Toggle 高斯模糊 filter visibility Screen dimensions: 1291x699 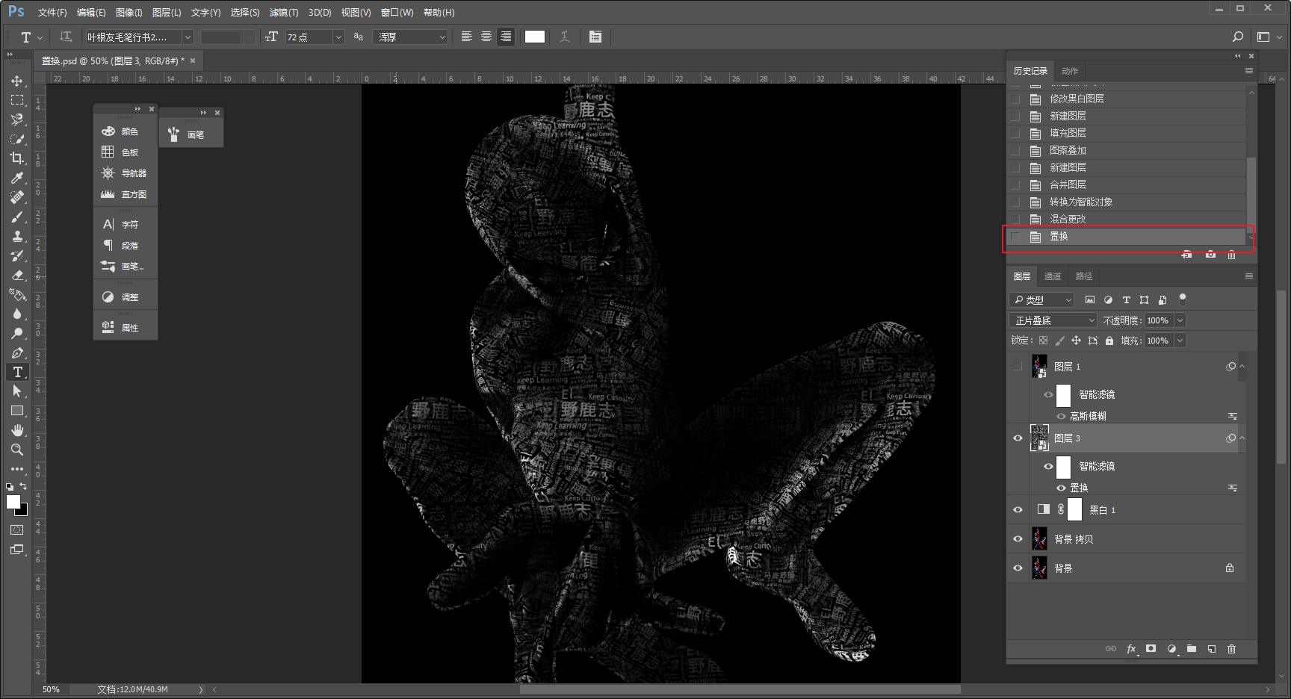(1061, 416)
